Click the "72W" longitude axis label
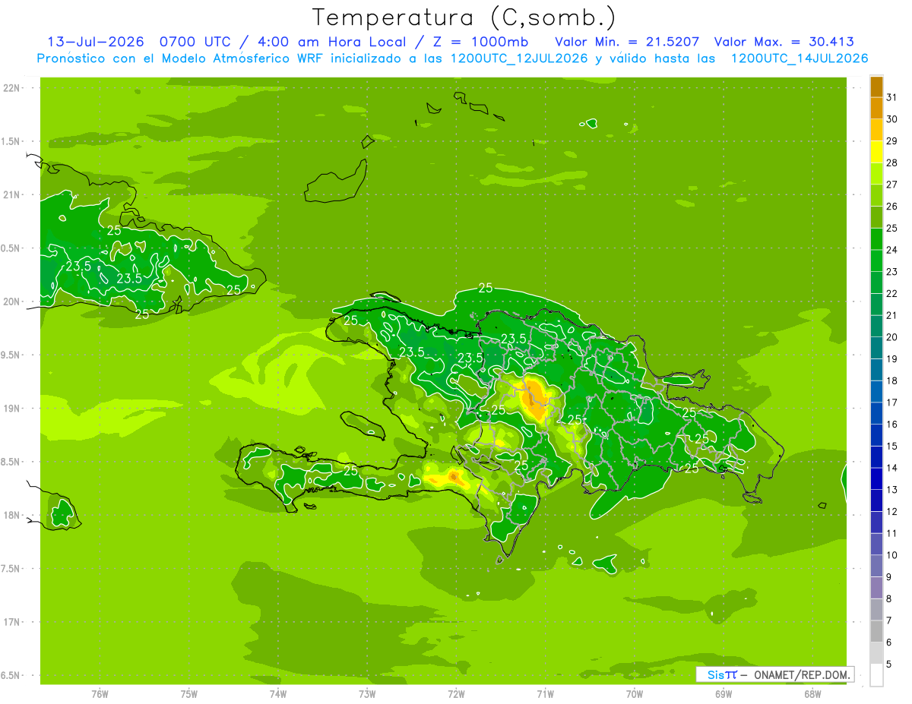912x704 pixels. [456, 693]
